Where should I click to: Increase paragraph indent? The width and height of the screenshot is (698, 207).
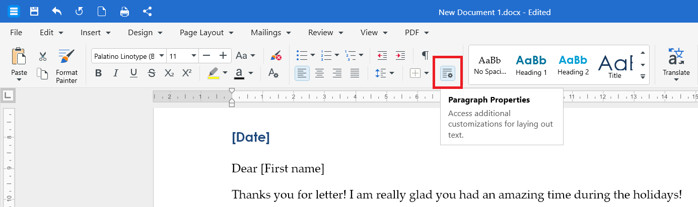tap(400, 55)
